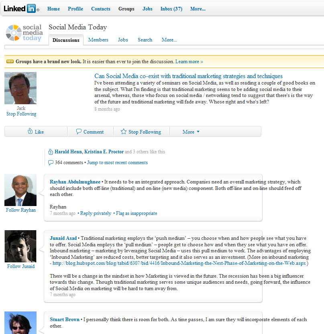Click the "364 comments" text
This screenshot has height=334, width=324.
point(69,163)
